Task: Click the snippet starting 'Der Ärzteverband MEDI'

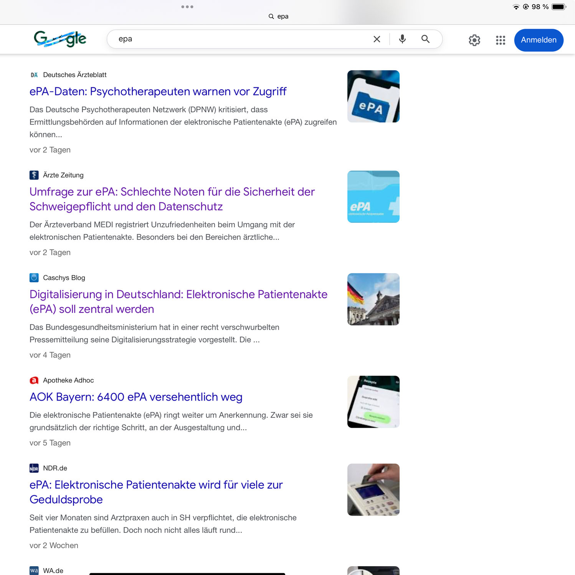Action: pos(162,231)
